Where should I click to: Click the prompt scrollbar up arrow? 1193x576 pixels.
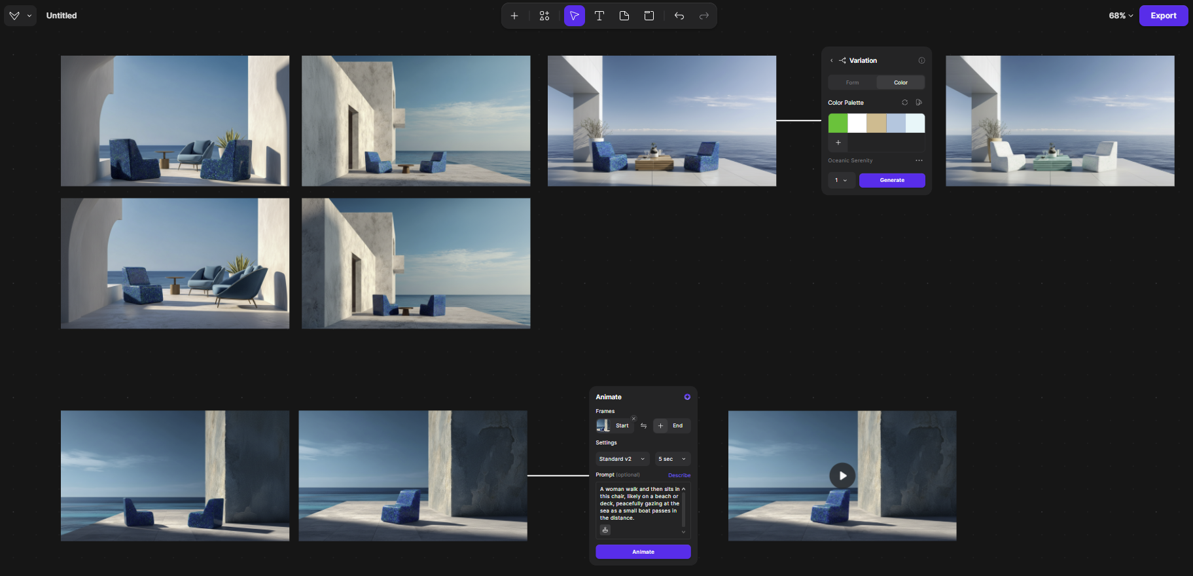click(683, 489)
